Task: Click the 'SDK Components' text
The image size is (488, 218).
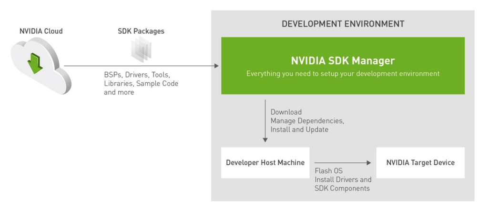Action: (342, 188)
